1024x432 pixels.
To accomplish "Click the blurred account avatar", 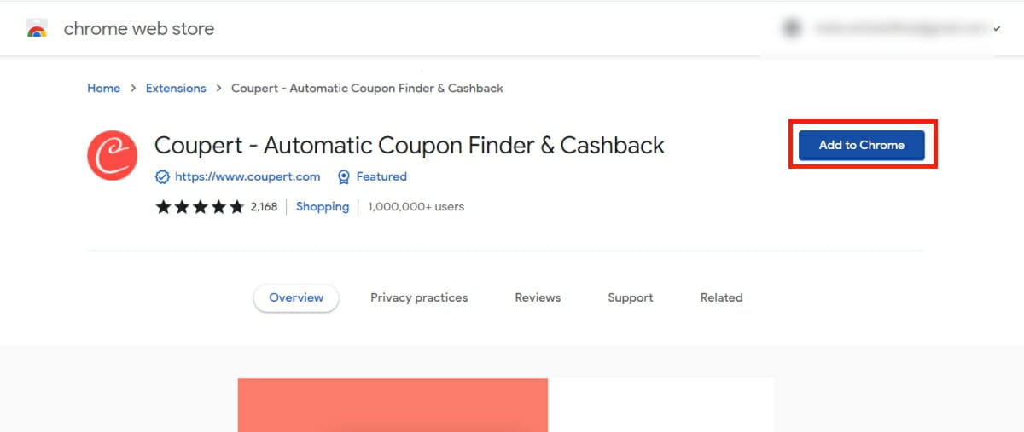I will pos(792,29).
